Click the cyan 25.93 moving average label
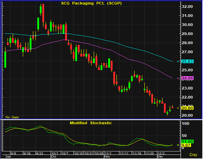This screenshot has height=159, width=203. coord(187,61)
